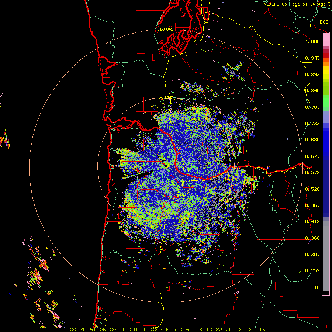Image resolution: width=332 pixels, height=332 pixels.
Task: Click the 0.573 color scale value
Action: pyautogui.click(x=312, y=173)
